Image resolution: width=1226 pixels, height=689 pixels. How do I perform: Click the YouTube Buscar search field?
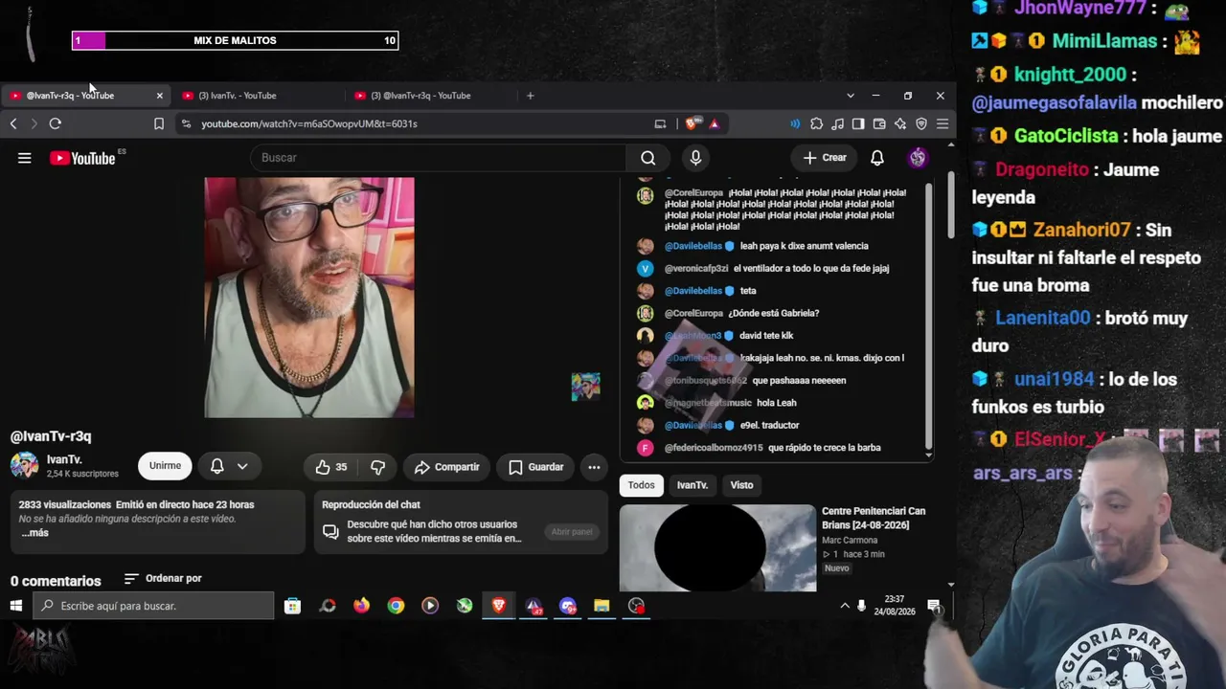pos(439,158)
